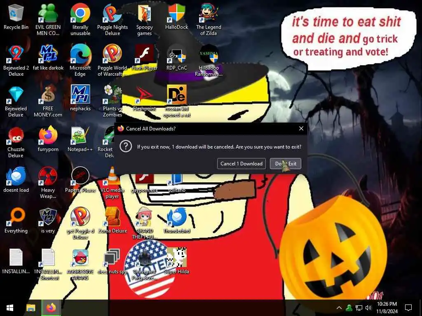Open 'deez nuts spy' shortcut
Image resolution: width=422 pixels, height=316 pixels.
point(113,261)
